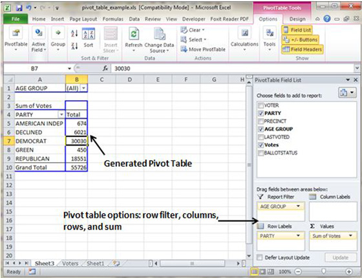Click the formula bar showing 30030
Screen dimensions: 362x278
pos(233,69)
